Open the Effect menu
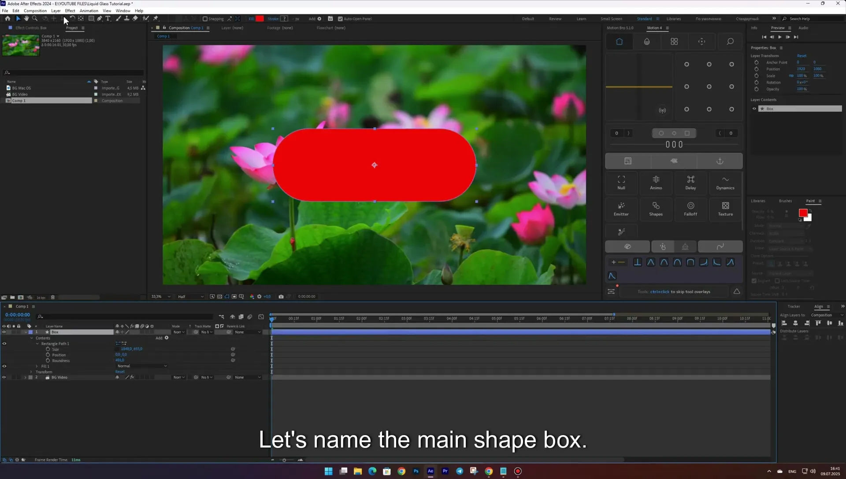Viewport: 846px width, 479px height. point(70,11)
